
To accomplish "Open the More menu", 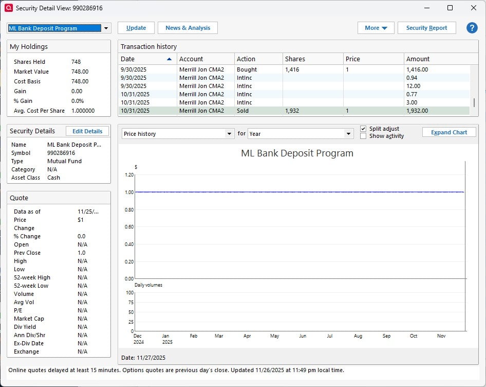I will (376, 28).
